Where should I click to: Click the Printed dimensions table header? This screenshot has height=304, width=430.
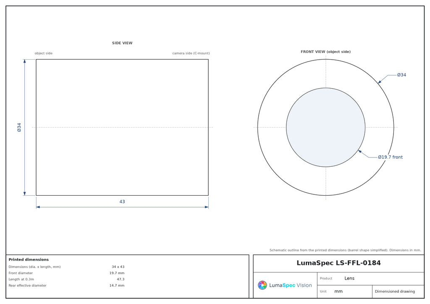29,259
